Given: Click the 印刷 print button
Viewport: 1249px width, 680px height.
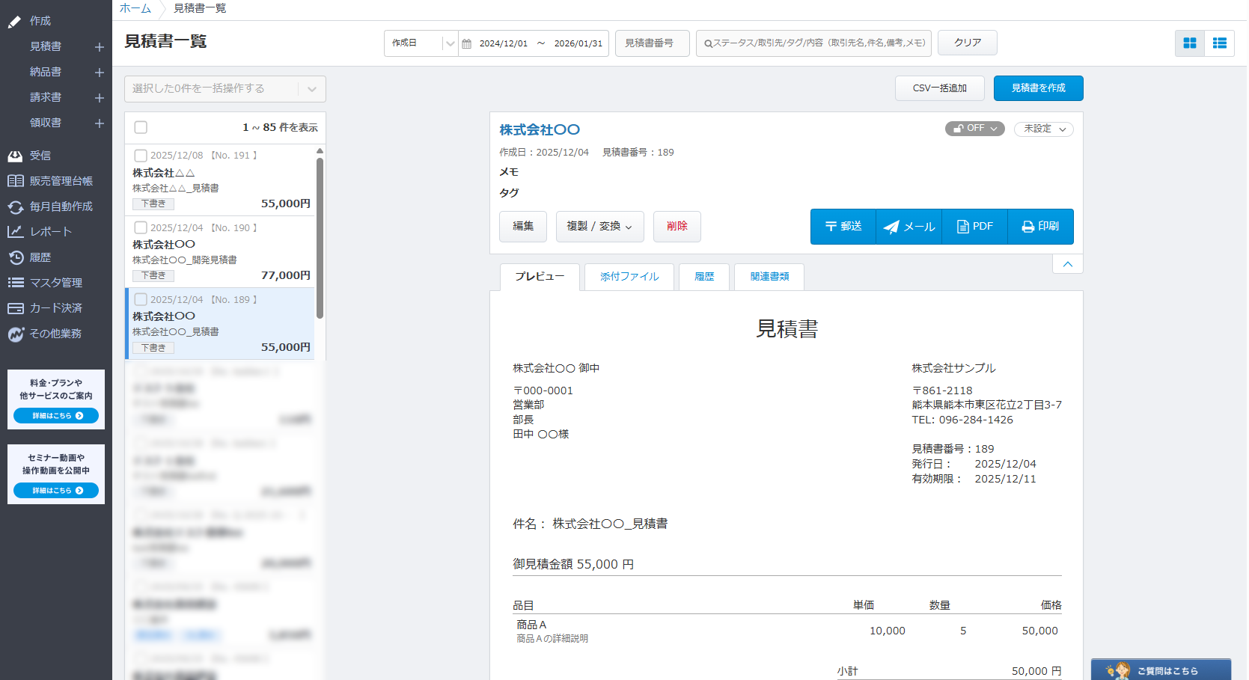Looking at the screenshot, I should [x=1040, y=227].
